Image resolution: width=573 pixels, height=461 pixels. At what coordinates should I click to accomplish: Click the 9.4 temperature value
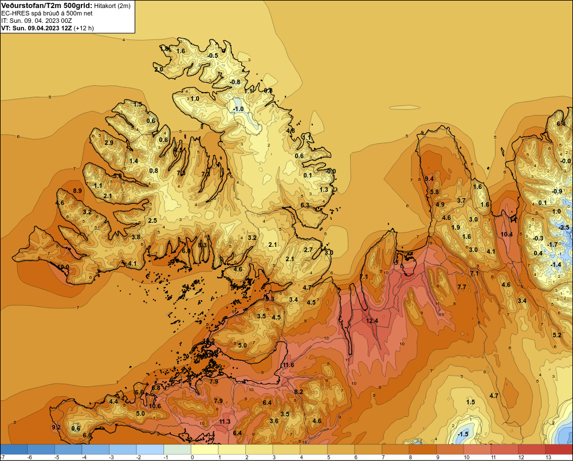click(x=429, y=179)
